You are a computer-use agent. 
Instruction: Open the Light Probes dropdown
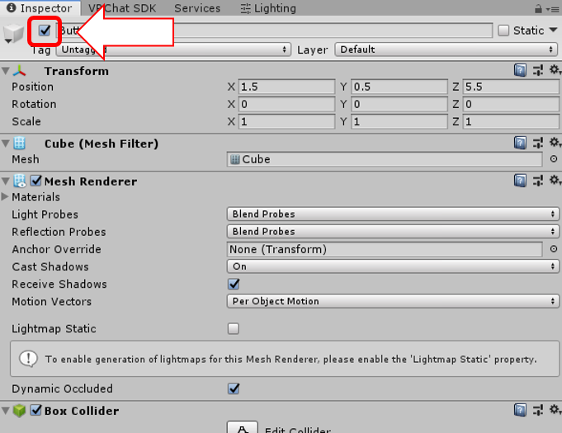tap(393, 214)
